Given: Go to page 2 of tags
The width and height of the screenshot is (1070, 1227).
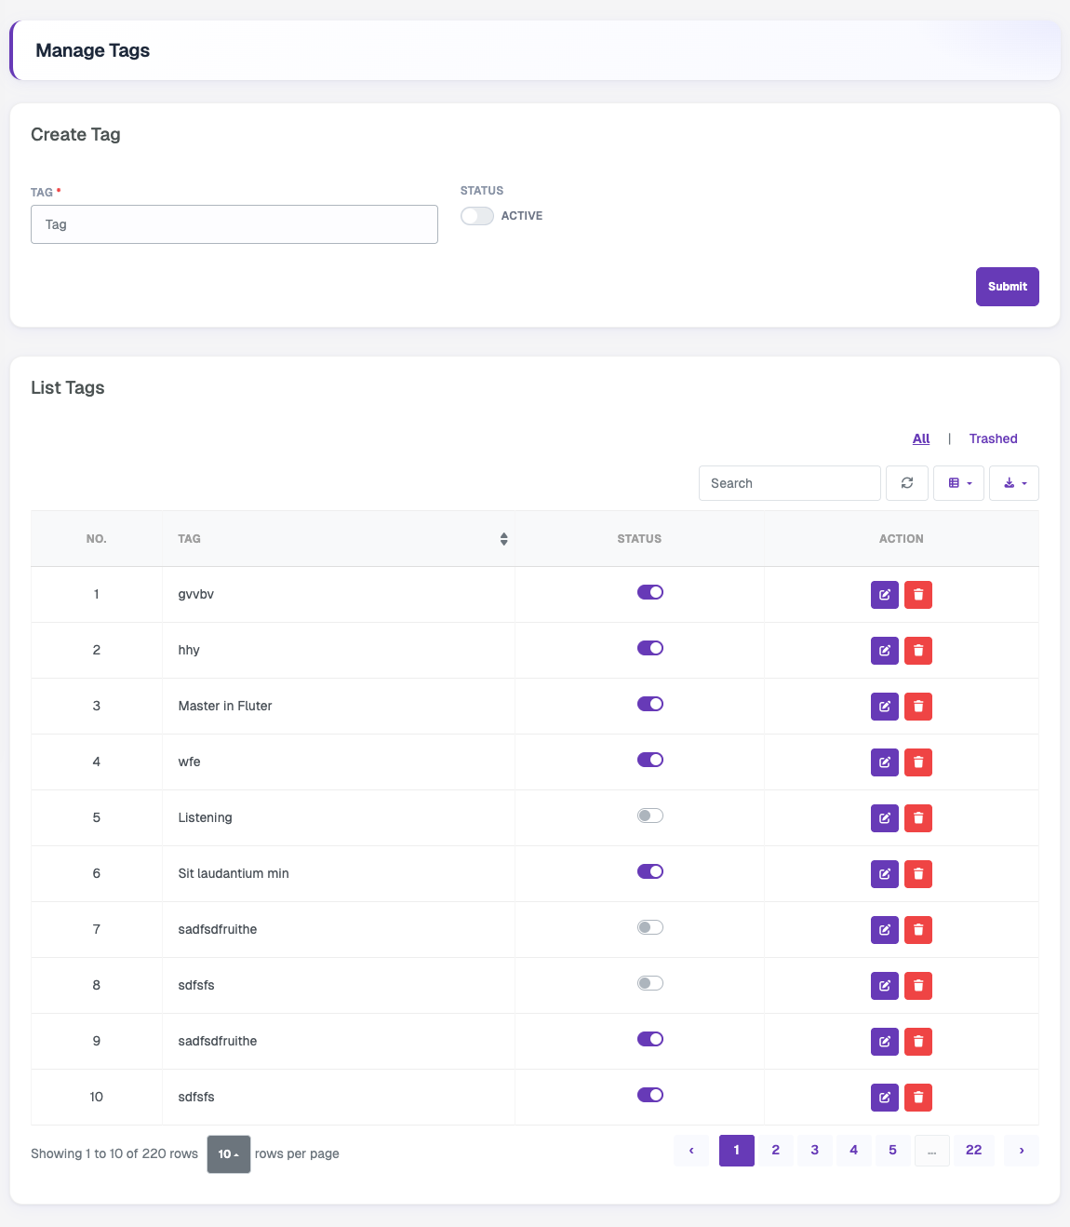Looking at the screenshot, I should pyautogui.click(x=776, y=1151).
